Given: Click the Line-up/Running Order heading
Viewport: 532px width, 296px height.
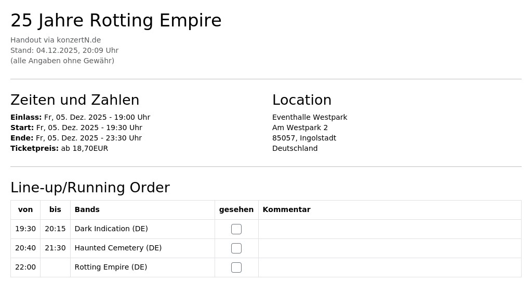Looking at the screenshot, I should pyautogui.click(x=90, y=188).
